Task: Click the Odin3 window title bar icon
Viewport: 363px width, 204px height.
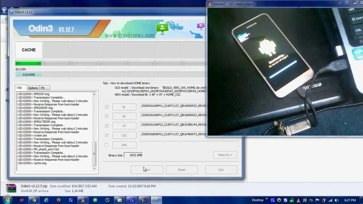Action: pyautogui.click(x=12, y=12)
